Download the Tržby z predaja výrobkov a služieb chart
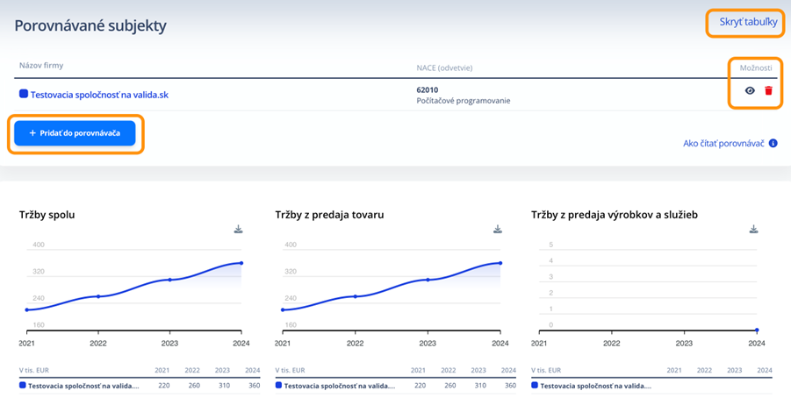The width and height of the screenshot is (791, 405). [753, 230]
